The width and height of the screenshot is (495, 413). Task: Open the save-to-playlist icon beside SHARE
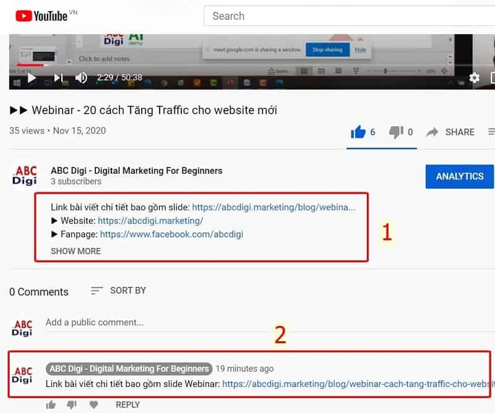[491, 132]
